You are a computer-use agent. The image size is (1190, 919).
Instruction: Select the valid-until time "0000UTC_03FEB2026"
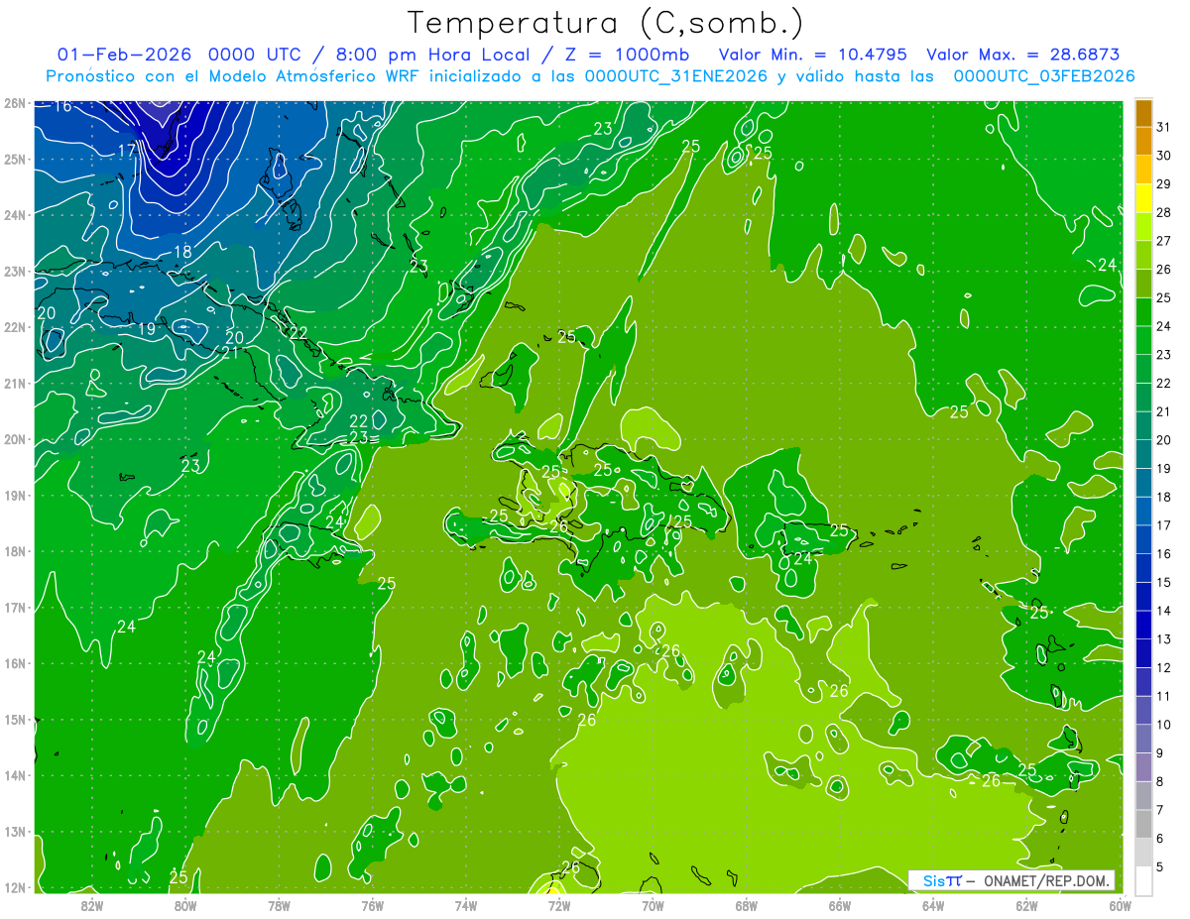coord(1044,75)
